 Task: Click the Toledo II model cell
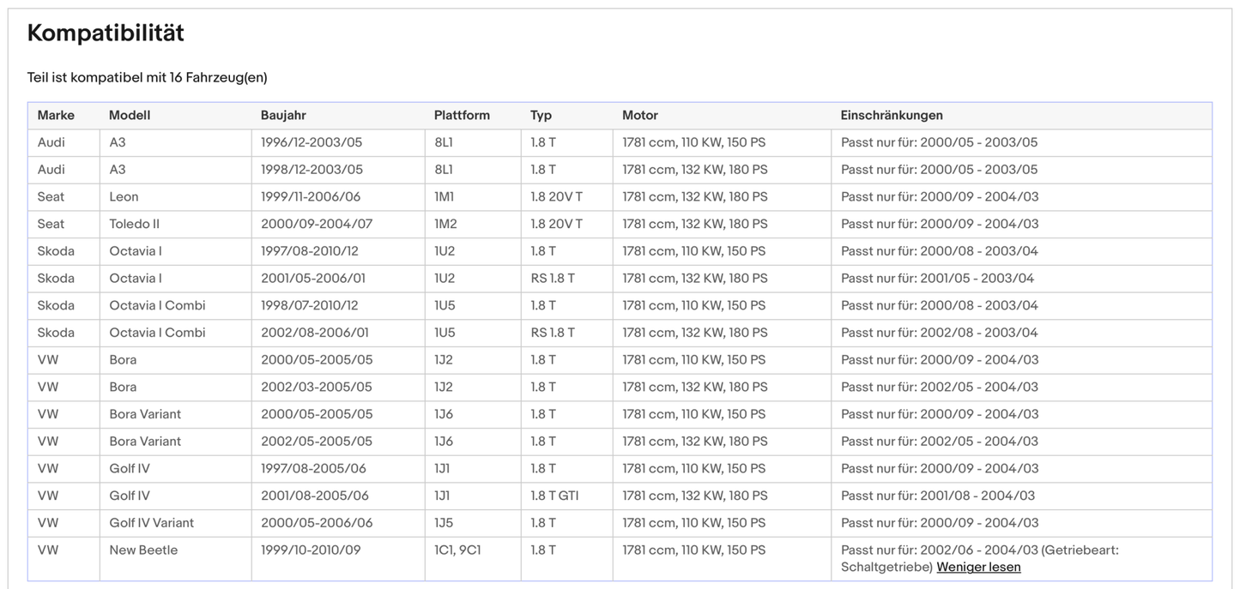[134, 224]
